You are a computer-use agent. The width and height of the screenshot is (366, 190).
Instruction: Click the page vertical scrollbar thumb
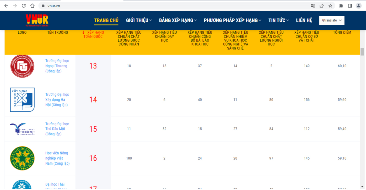pyautogui.click(x=362, y=52)
